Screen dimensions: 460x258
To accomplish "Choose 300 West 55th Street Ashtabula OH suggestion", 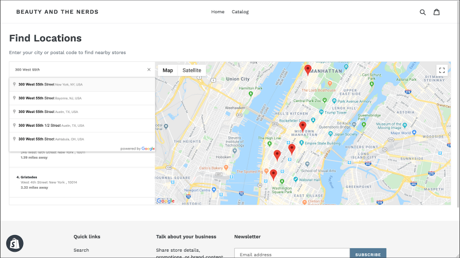I will (82, 139).
